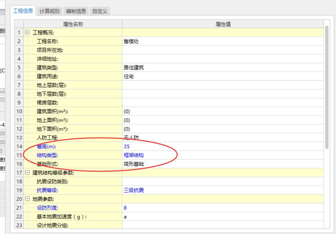The width and height of the screenshot is (336, 234).
Task: Click the empty 详细地址 value cell
Action: pyautogui.click(x=223, y=59)
